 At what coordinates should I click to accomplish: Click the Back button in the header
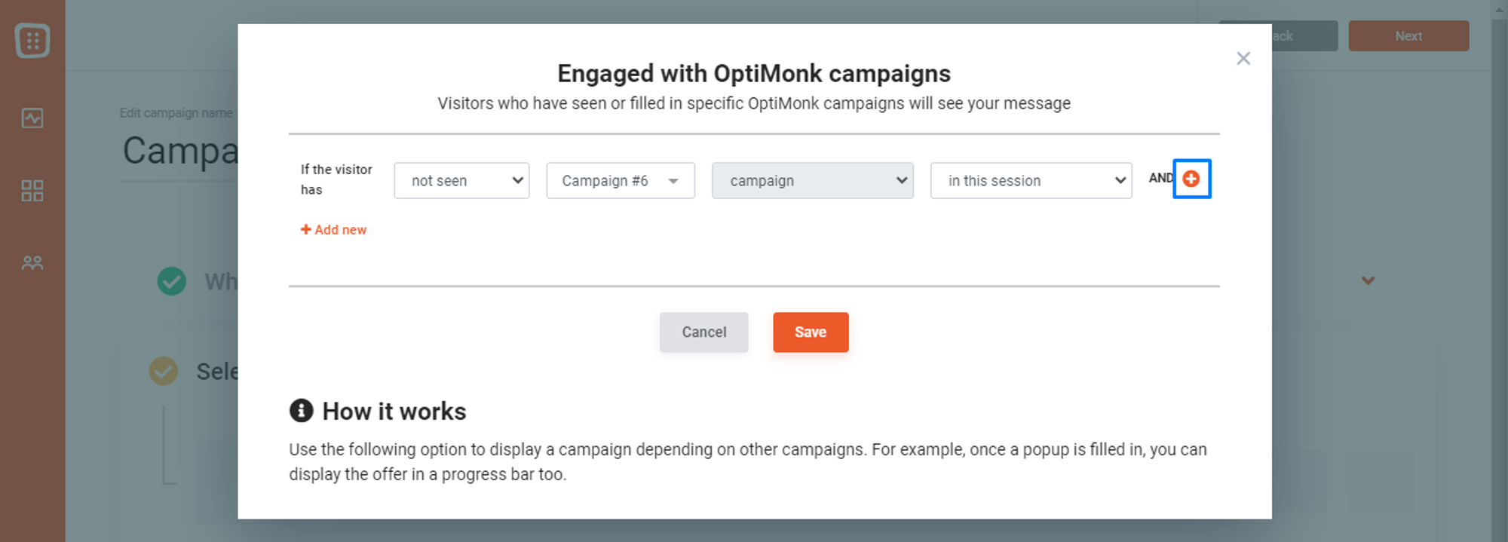tap(1305, 36)
